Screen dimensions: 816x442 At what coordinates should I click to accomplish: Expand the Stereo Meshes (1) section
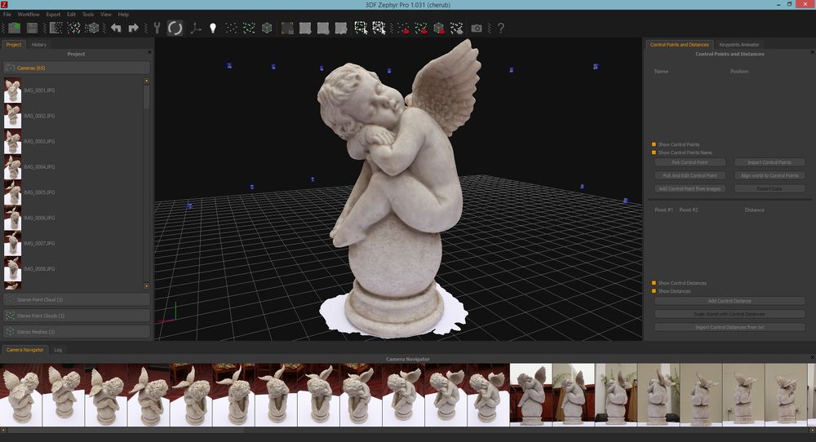(x=77, y=332)
